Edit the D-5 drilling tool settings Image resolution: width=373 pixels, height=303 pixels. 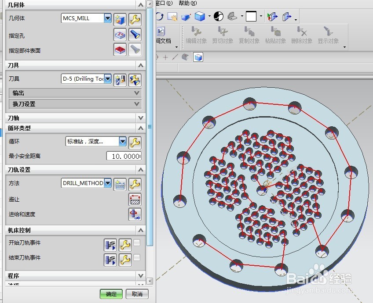135,80
